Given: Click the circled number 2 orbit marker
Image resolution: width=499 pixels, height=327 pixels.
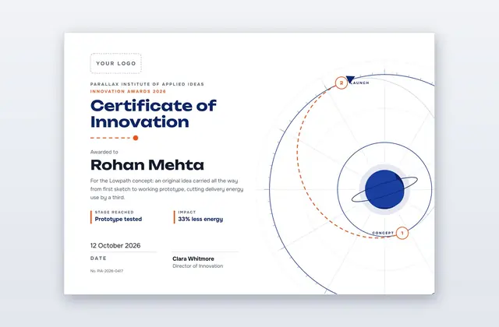Looking at the screenshot, I should point(342,83).
